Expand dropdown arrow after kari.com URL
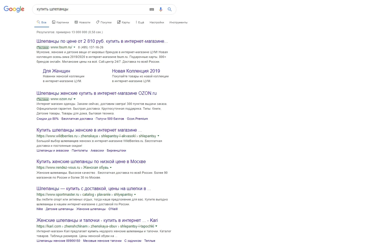 pyautogui.click(x=156, y=226)
